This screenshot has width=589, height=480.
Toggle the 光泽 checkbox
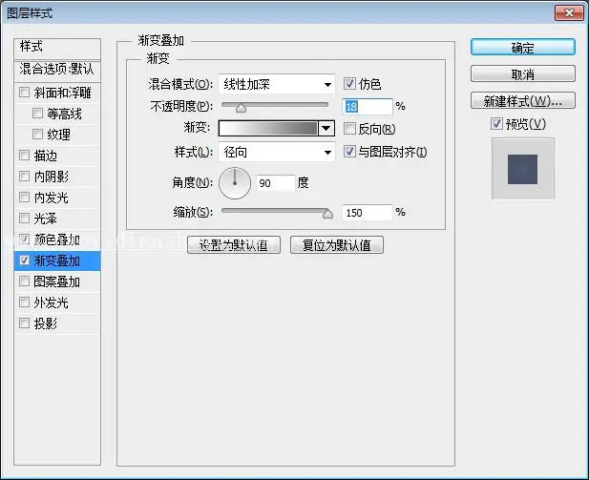[x=24, y=218]
